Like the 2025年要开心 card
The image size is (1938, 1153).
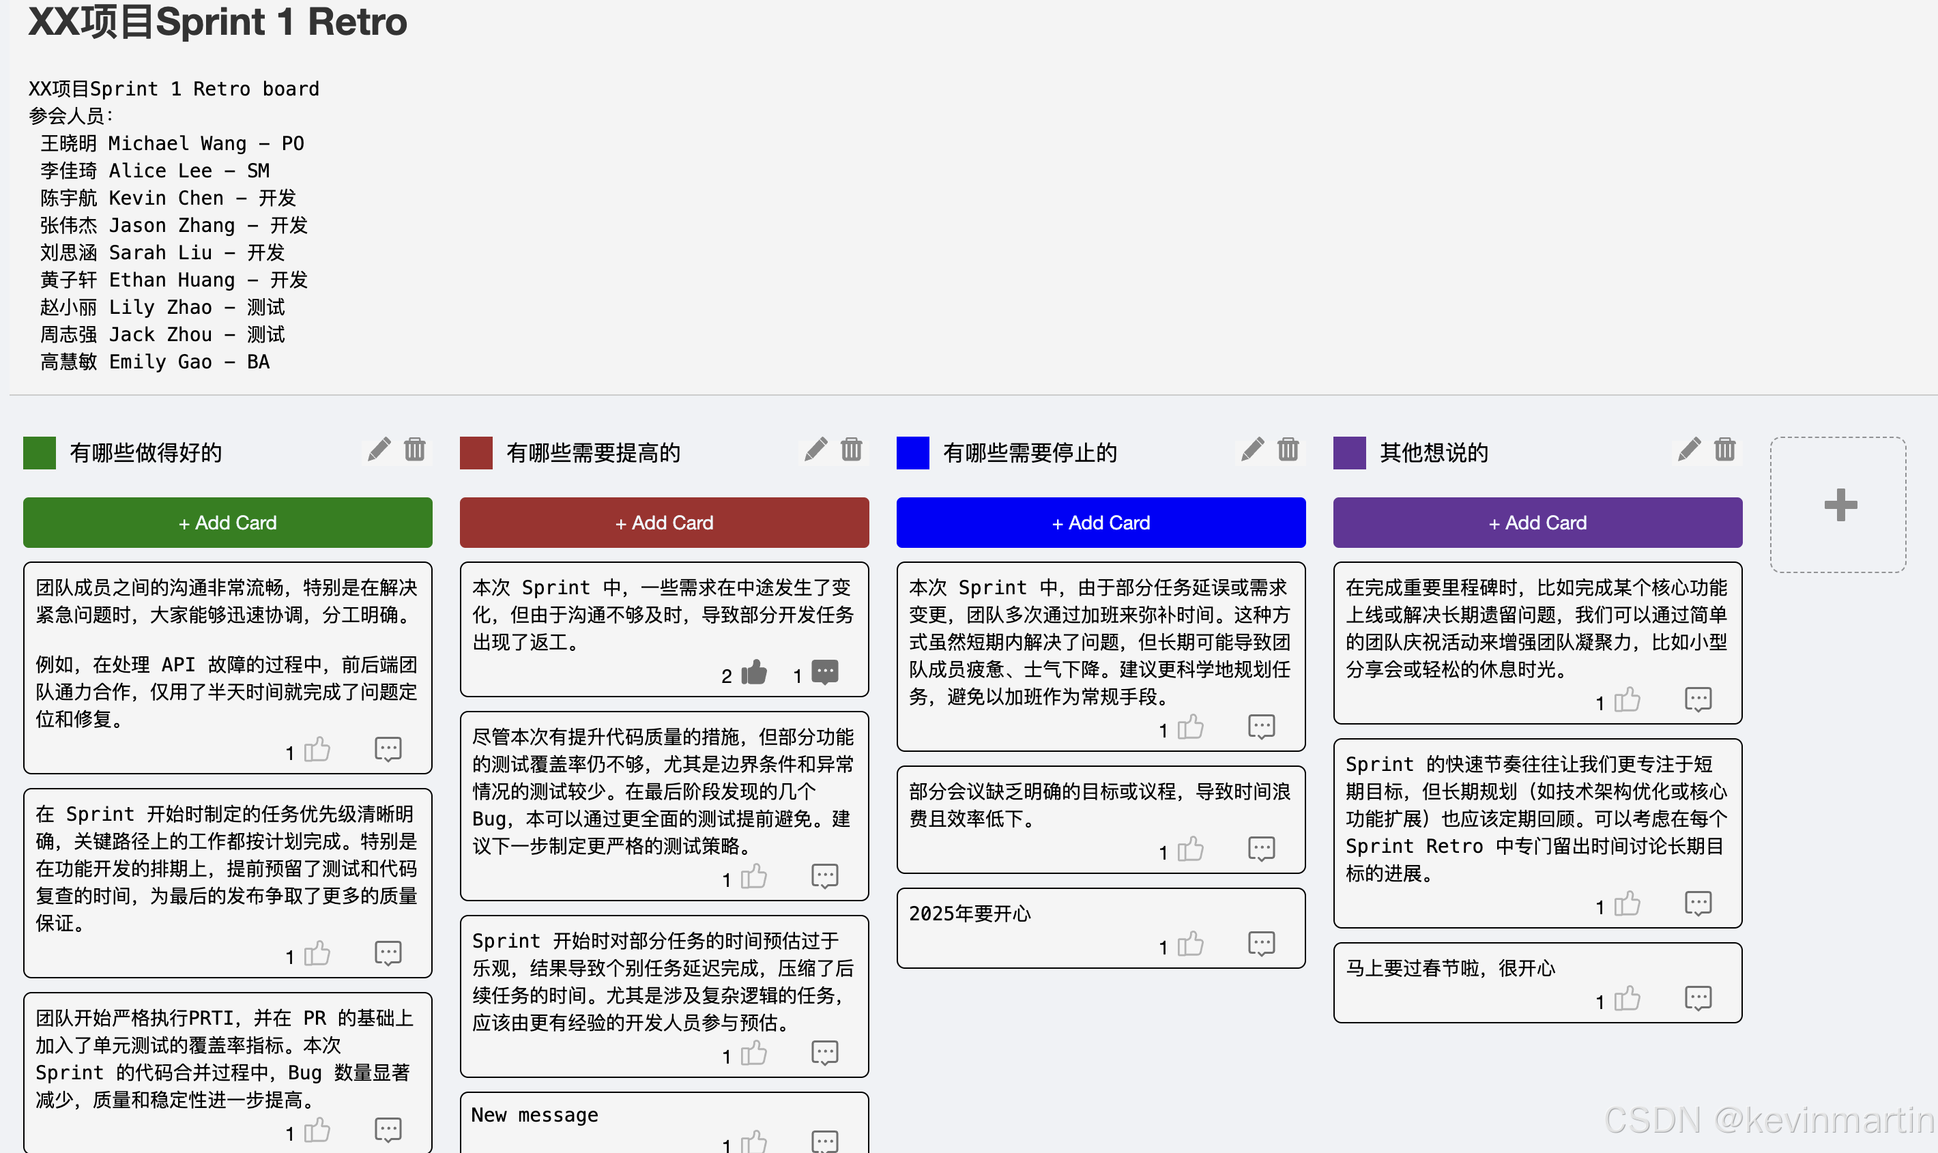tap(1191, 944)
